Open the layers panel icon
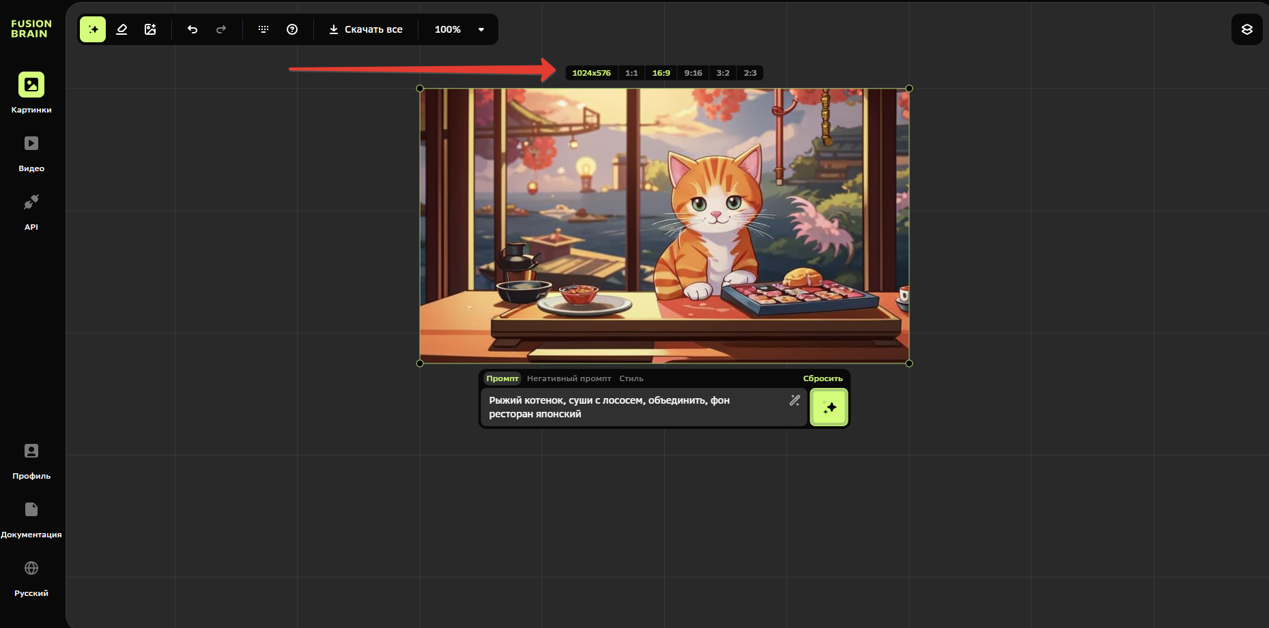Screen dimensions: 1269x628 1246,29
